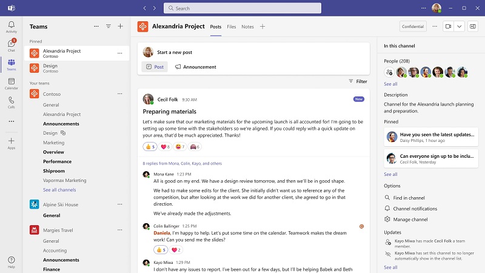Switch to the Notes tab
The height and width of the screenshot is (273, 485).
coord(247,27)
